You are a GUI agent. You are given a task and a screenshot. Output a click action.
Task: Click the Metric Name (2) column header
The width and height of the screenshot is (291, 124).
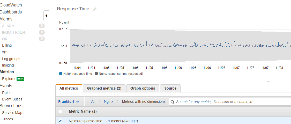(83, 111)
